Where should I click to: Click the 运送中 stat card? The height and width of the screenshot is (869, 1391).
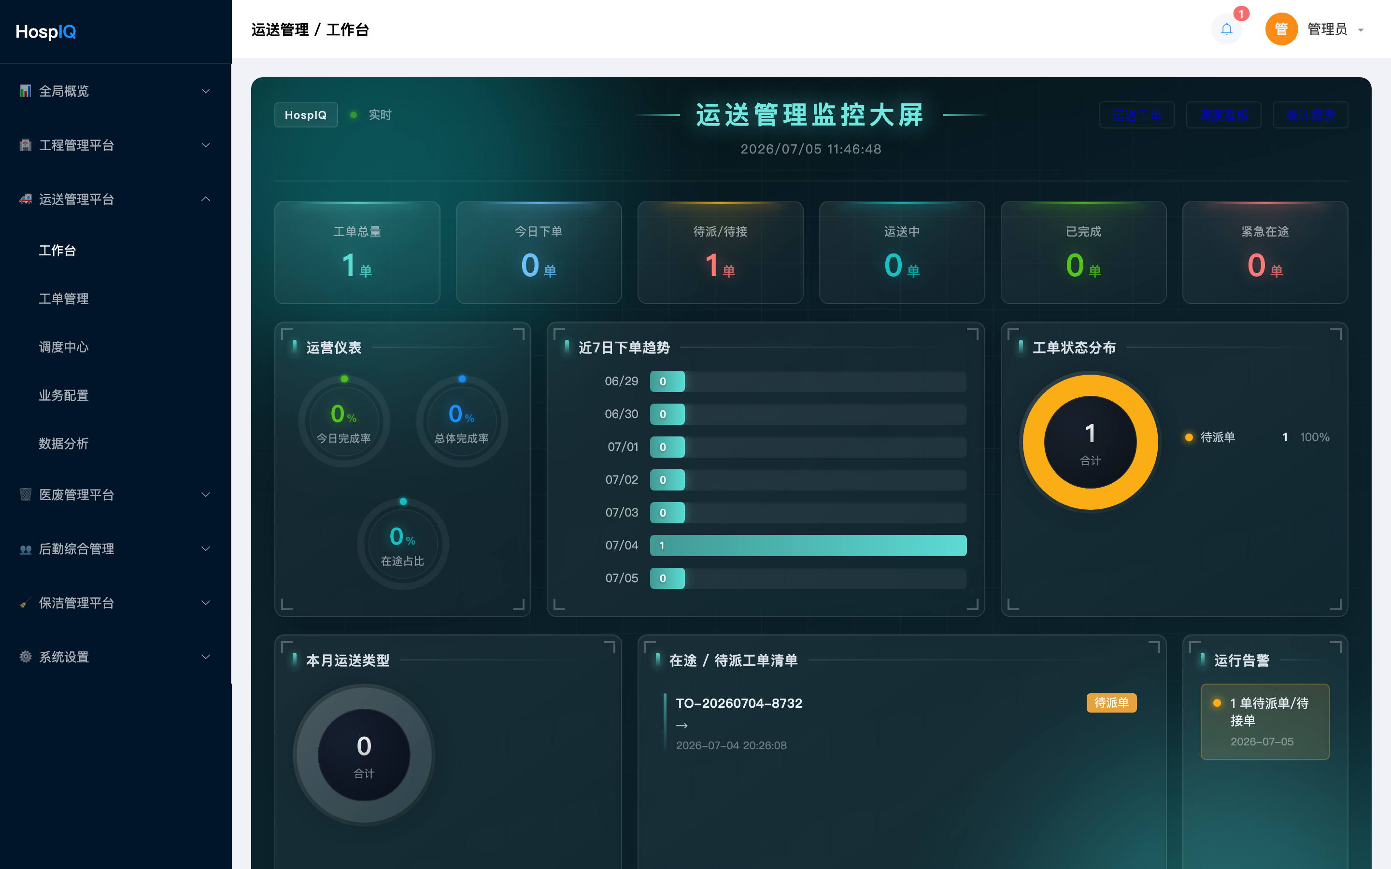coord(902,252)
